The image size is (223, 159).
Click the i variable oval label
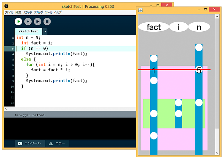pyautogui.click(x=178, y=27)
